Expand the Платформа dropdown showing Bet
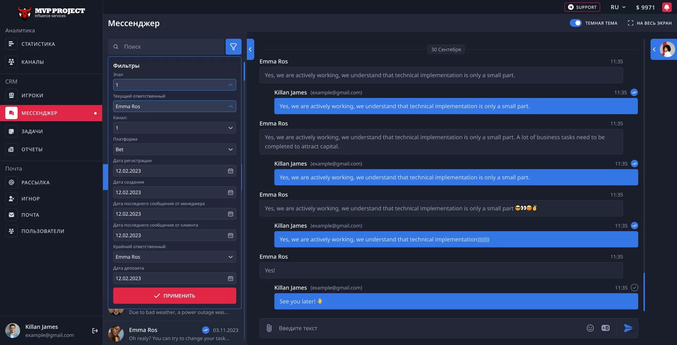 pos(174,149)
